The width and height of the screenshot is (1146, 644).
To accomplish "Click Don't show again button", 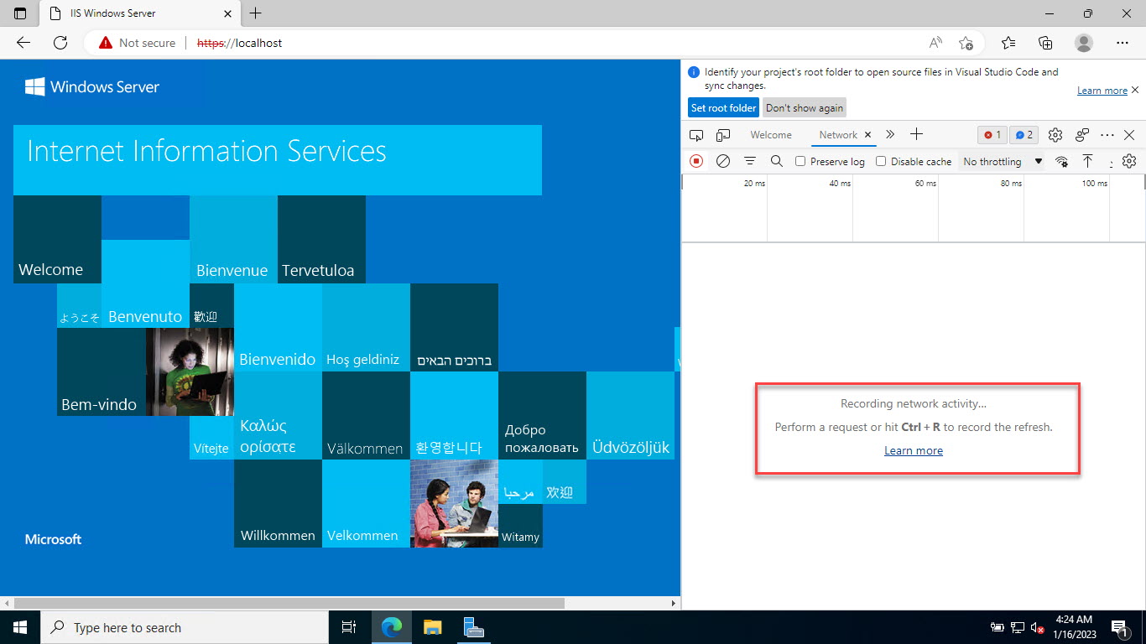I will [805, 107].
